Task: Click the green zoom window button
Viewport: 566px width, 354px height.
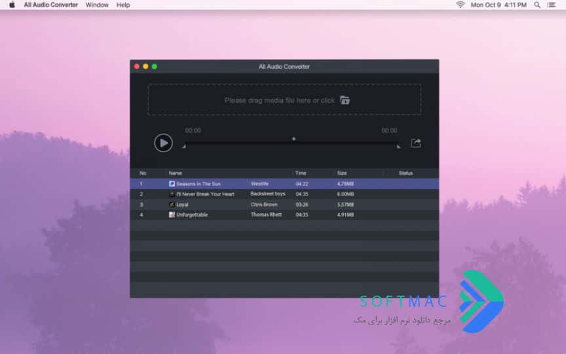Action: pyautogui.click(x=155, y=66)
